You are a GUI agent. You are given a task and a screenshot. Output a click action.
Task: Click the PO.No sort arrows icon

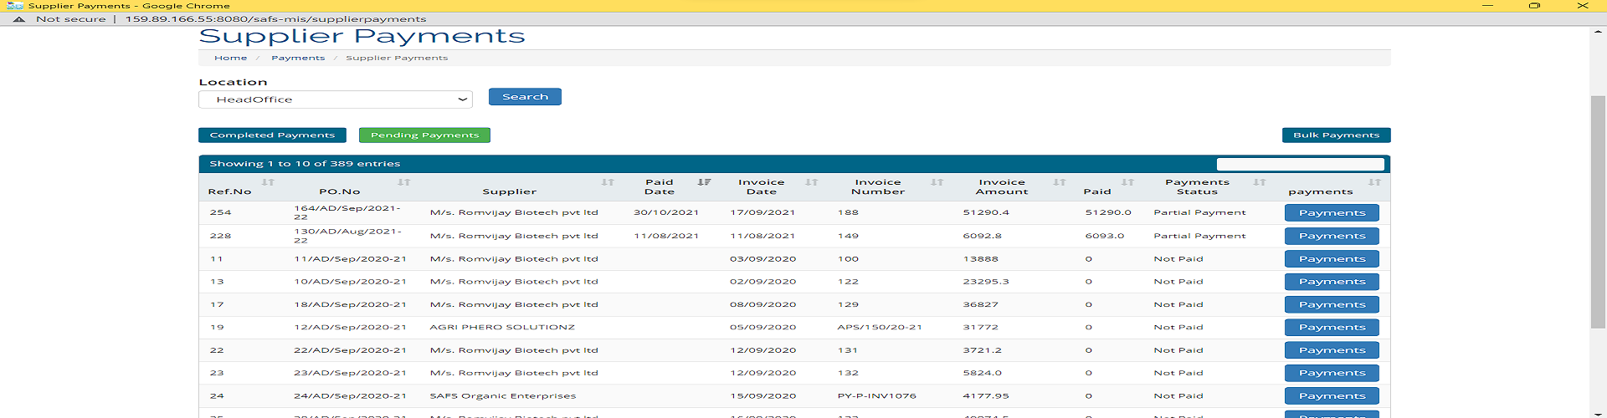404,182
